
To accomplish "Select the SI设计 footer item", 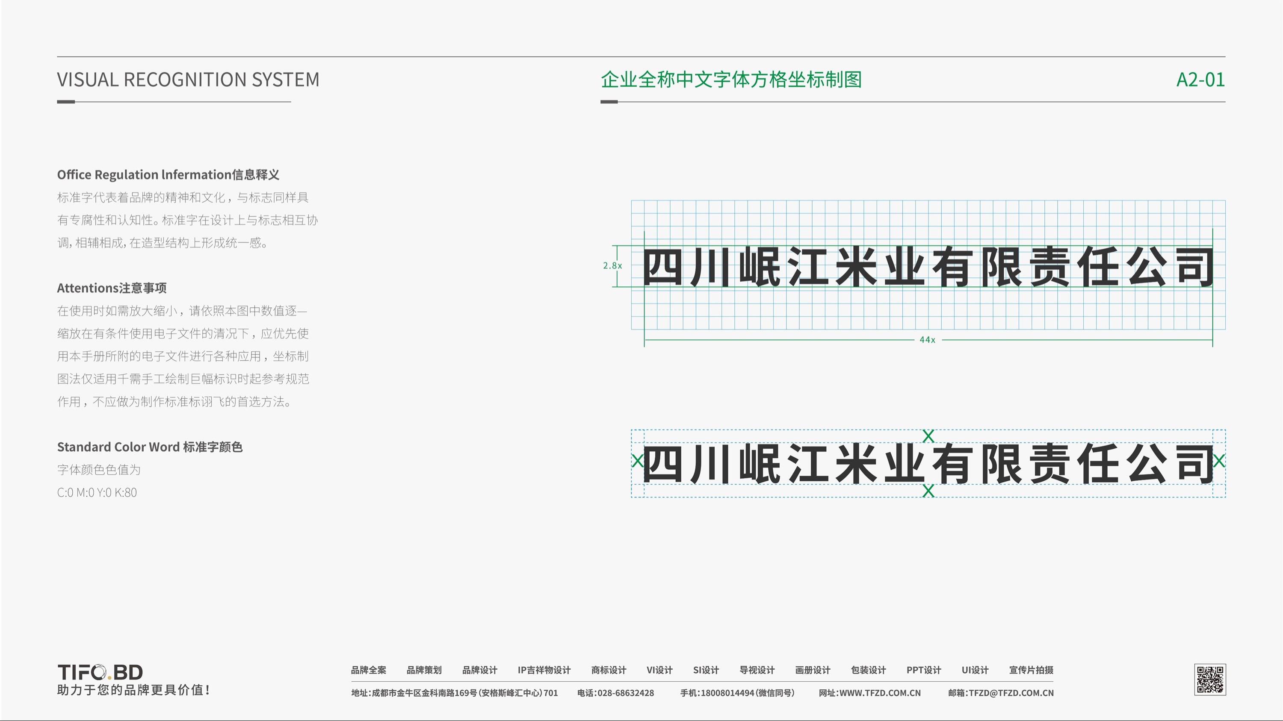I will [706, 670].
